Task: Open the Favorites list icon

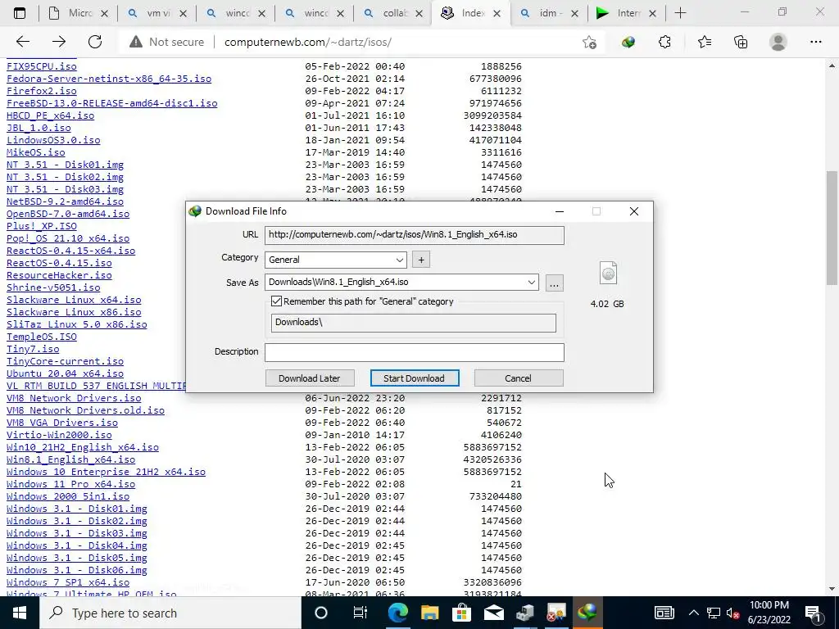Action: [704, 42]
